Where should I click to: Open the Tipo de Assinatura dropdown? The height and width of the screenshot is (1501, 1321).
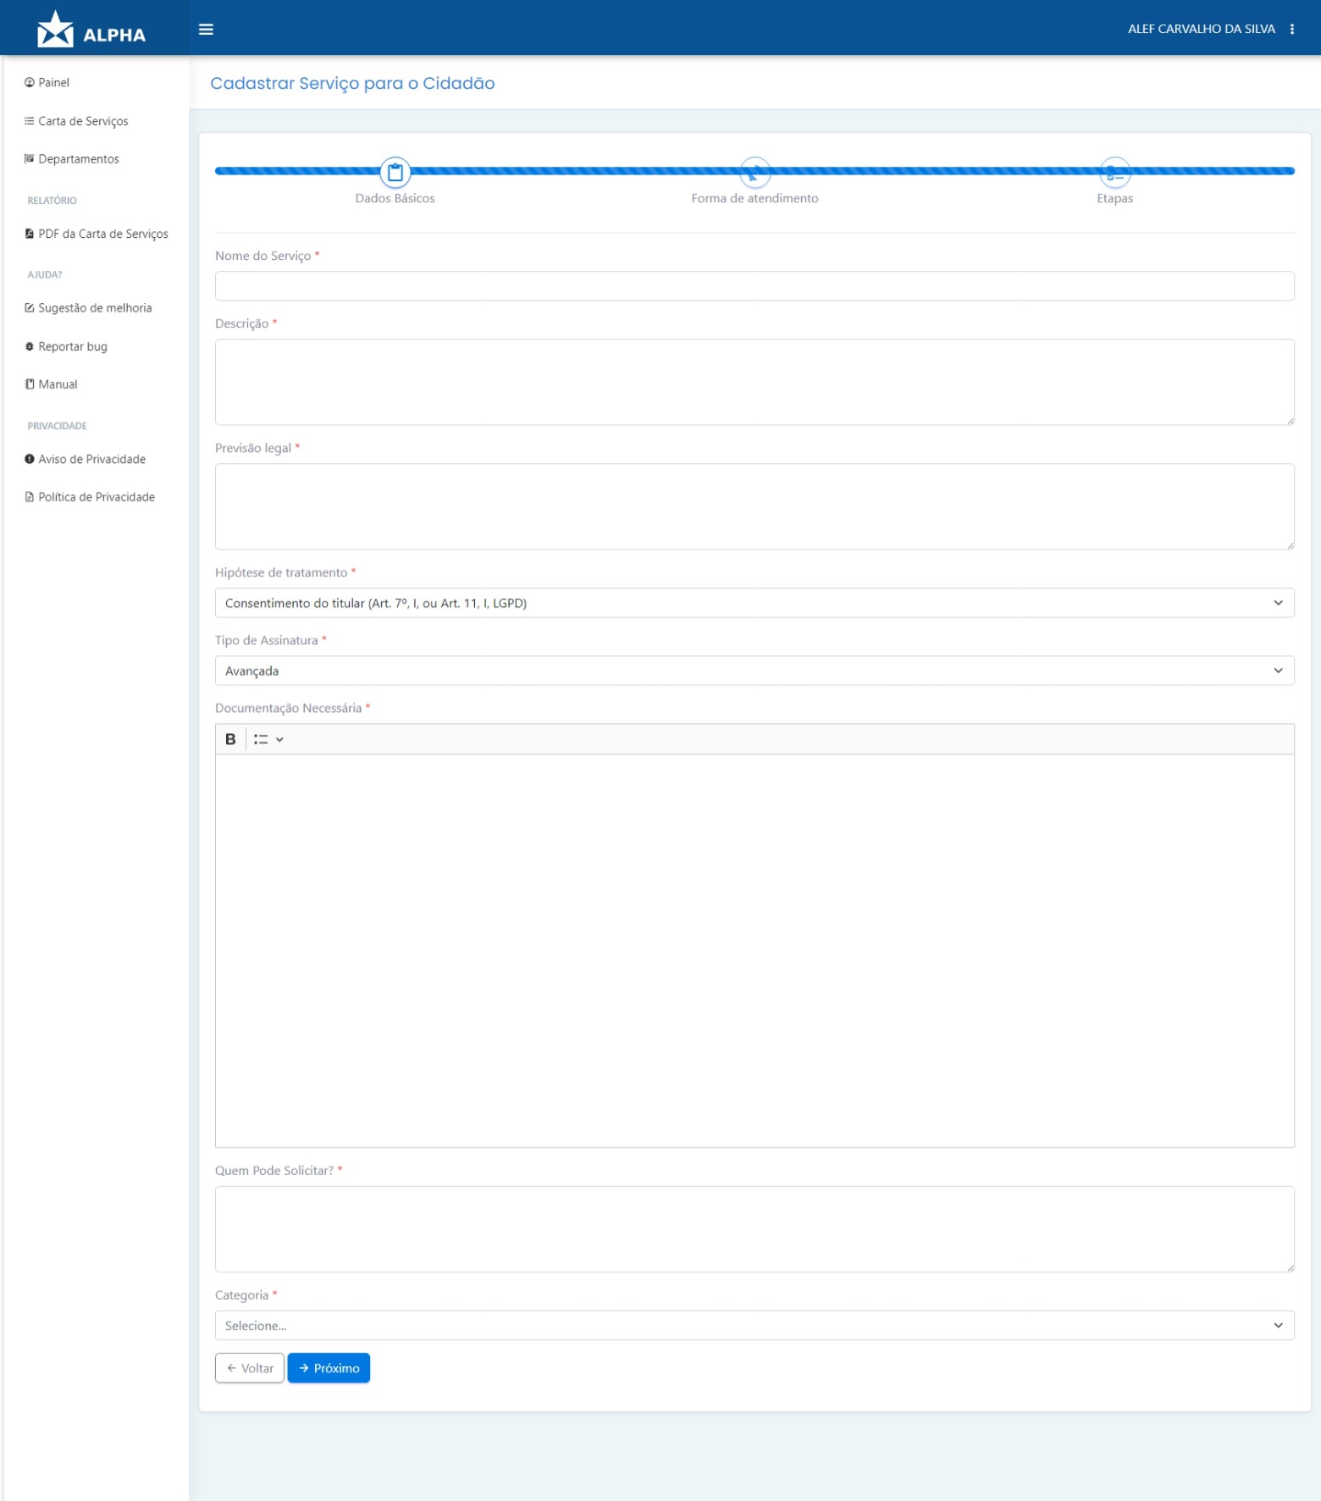(x=754, y=670)
